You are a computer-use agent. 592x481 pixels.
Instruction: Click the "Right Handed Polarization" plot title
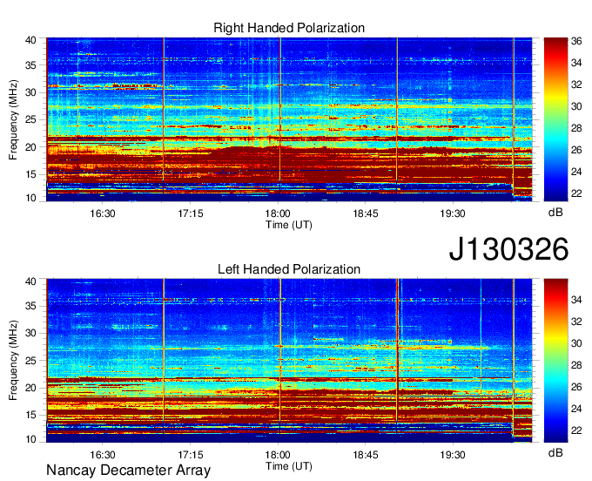pyautogui.click(x=289, y=28)
